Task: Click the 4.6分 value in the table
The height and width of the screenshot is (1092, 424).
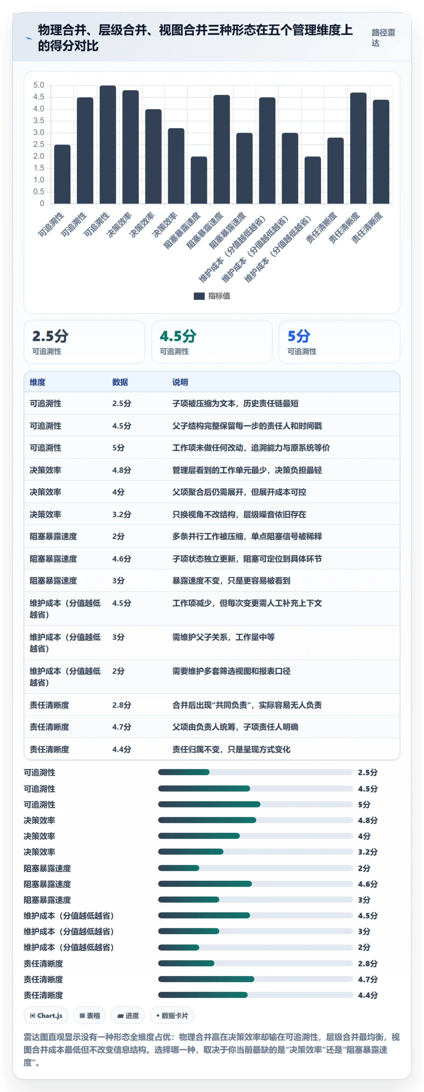Action: (122, 559)
